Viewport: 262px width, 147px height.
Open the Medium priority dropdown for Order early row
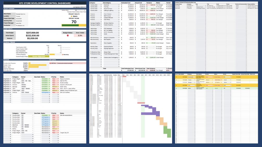pyautogui.click(x=55, y=87)
